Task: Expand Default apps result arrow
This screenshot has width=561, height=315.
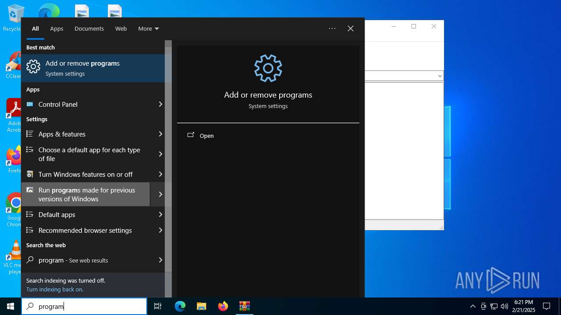Action: (160, 214)
